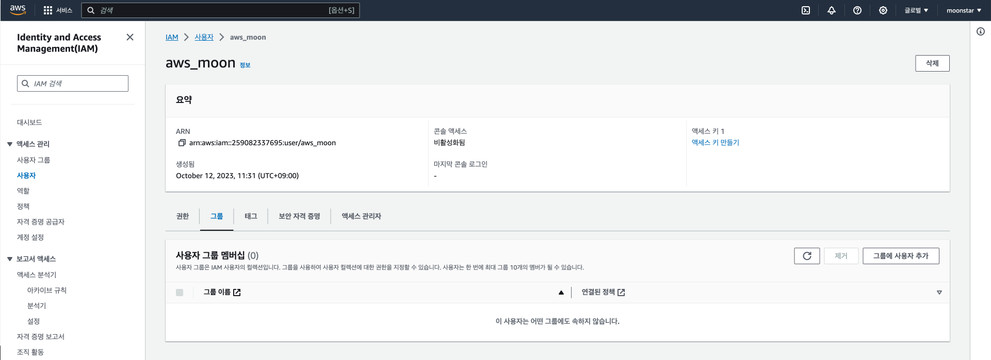Open the info panel icon at right edge

[x=981, y=31]
